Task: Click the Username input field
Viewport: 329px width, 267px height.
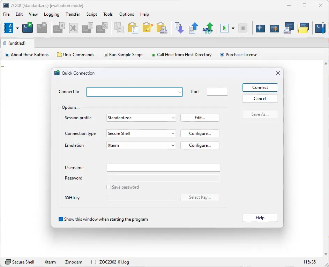Action: pyautogui.click(x=163, y=168)
